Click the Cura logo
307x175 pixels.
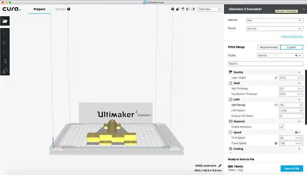point(12,9)
